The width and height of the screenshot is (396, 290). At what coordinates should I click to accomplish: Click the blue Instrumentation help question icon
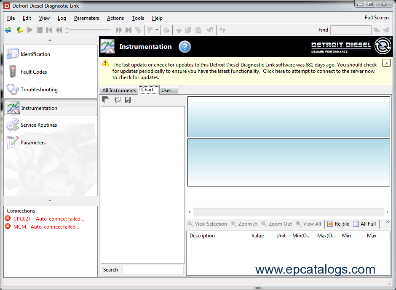(185, 47)
